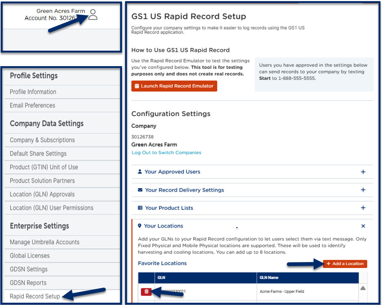
Task: Collapse Your Locations section
Action: point(363,226)
